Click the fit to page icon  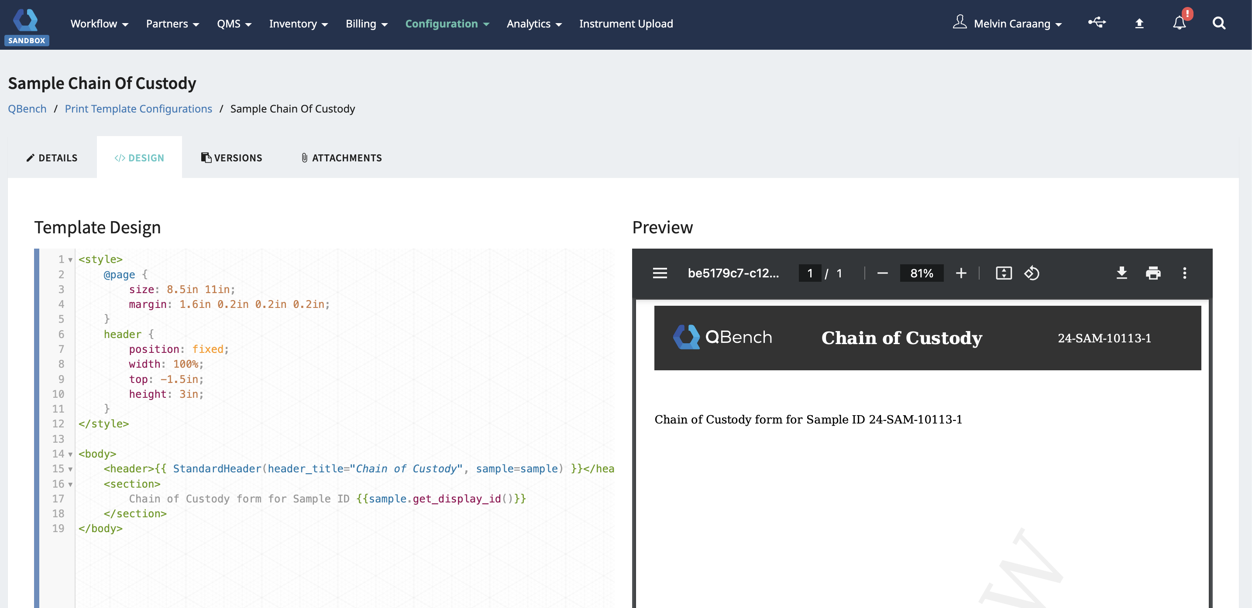pyautogui.click(x=1004, y=273)
